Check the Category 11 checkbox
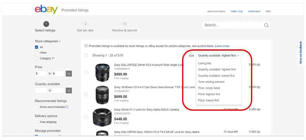Viewport: 306px width, 140px height. pyautogui.click(x=37, y=58)
